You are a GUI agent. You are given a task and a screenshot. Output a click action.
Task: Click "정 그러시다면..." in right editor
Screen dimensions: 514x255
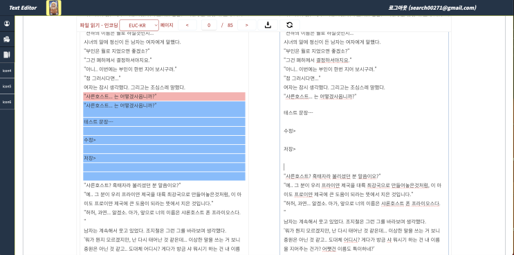point(302,78)
